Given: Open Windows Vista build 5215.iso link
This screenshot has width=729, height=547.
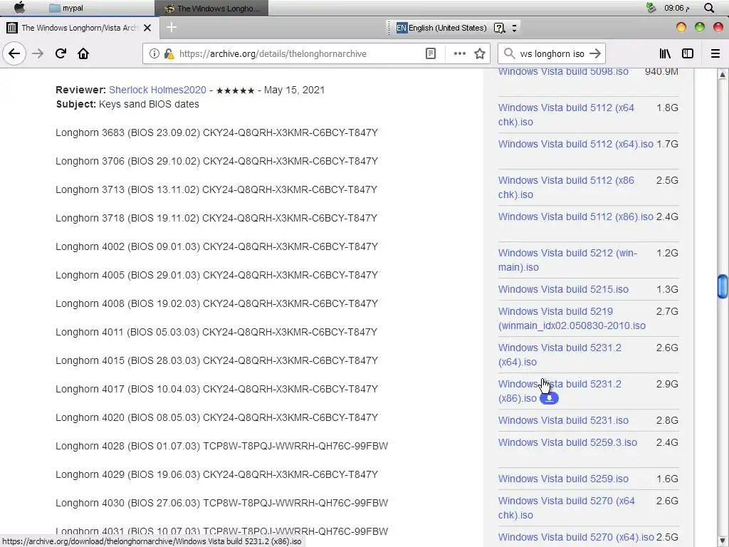Looking at the screenshot, I should point(563,289).
